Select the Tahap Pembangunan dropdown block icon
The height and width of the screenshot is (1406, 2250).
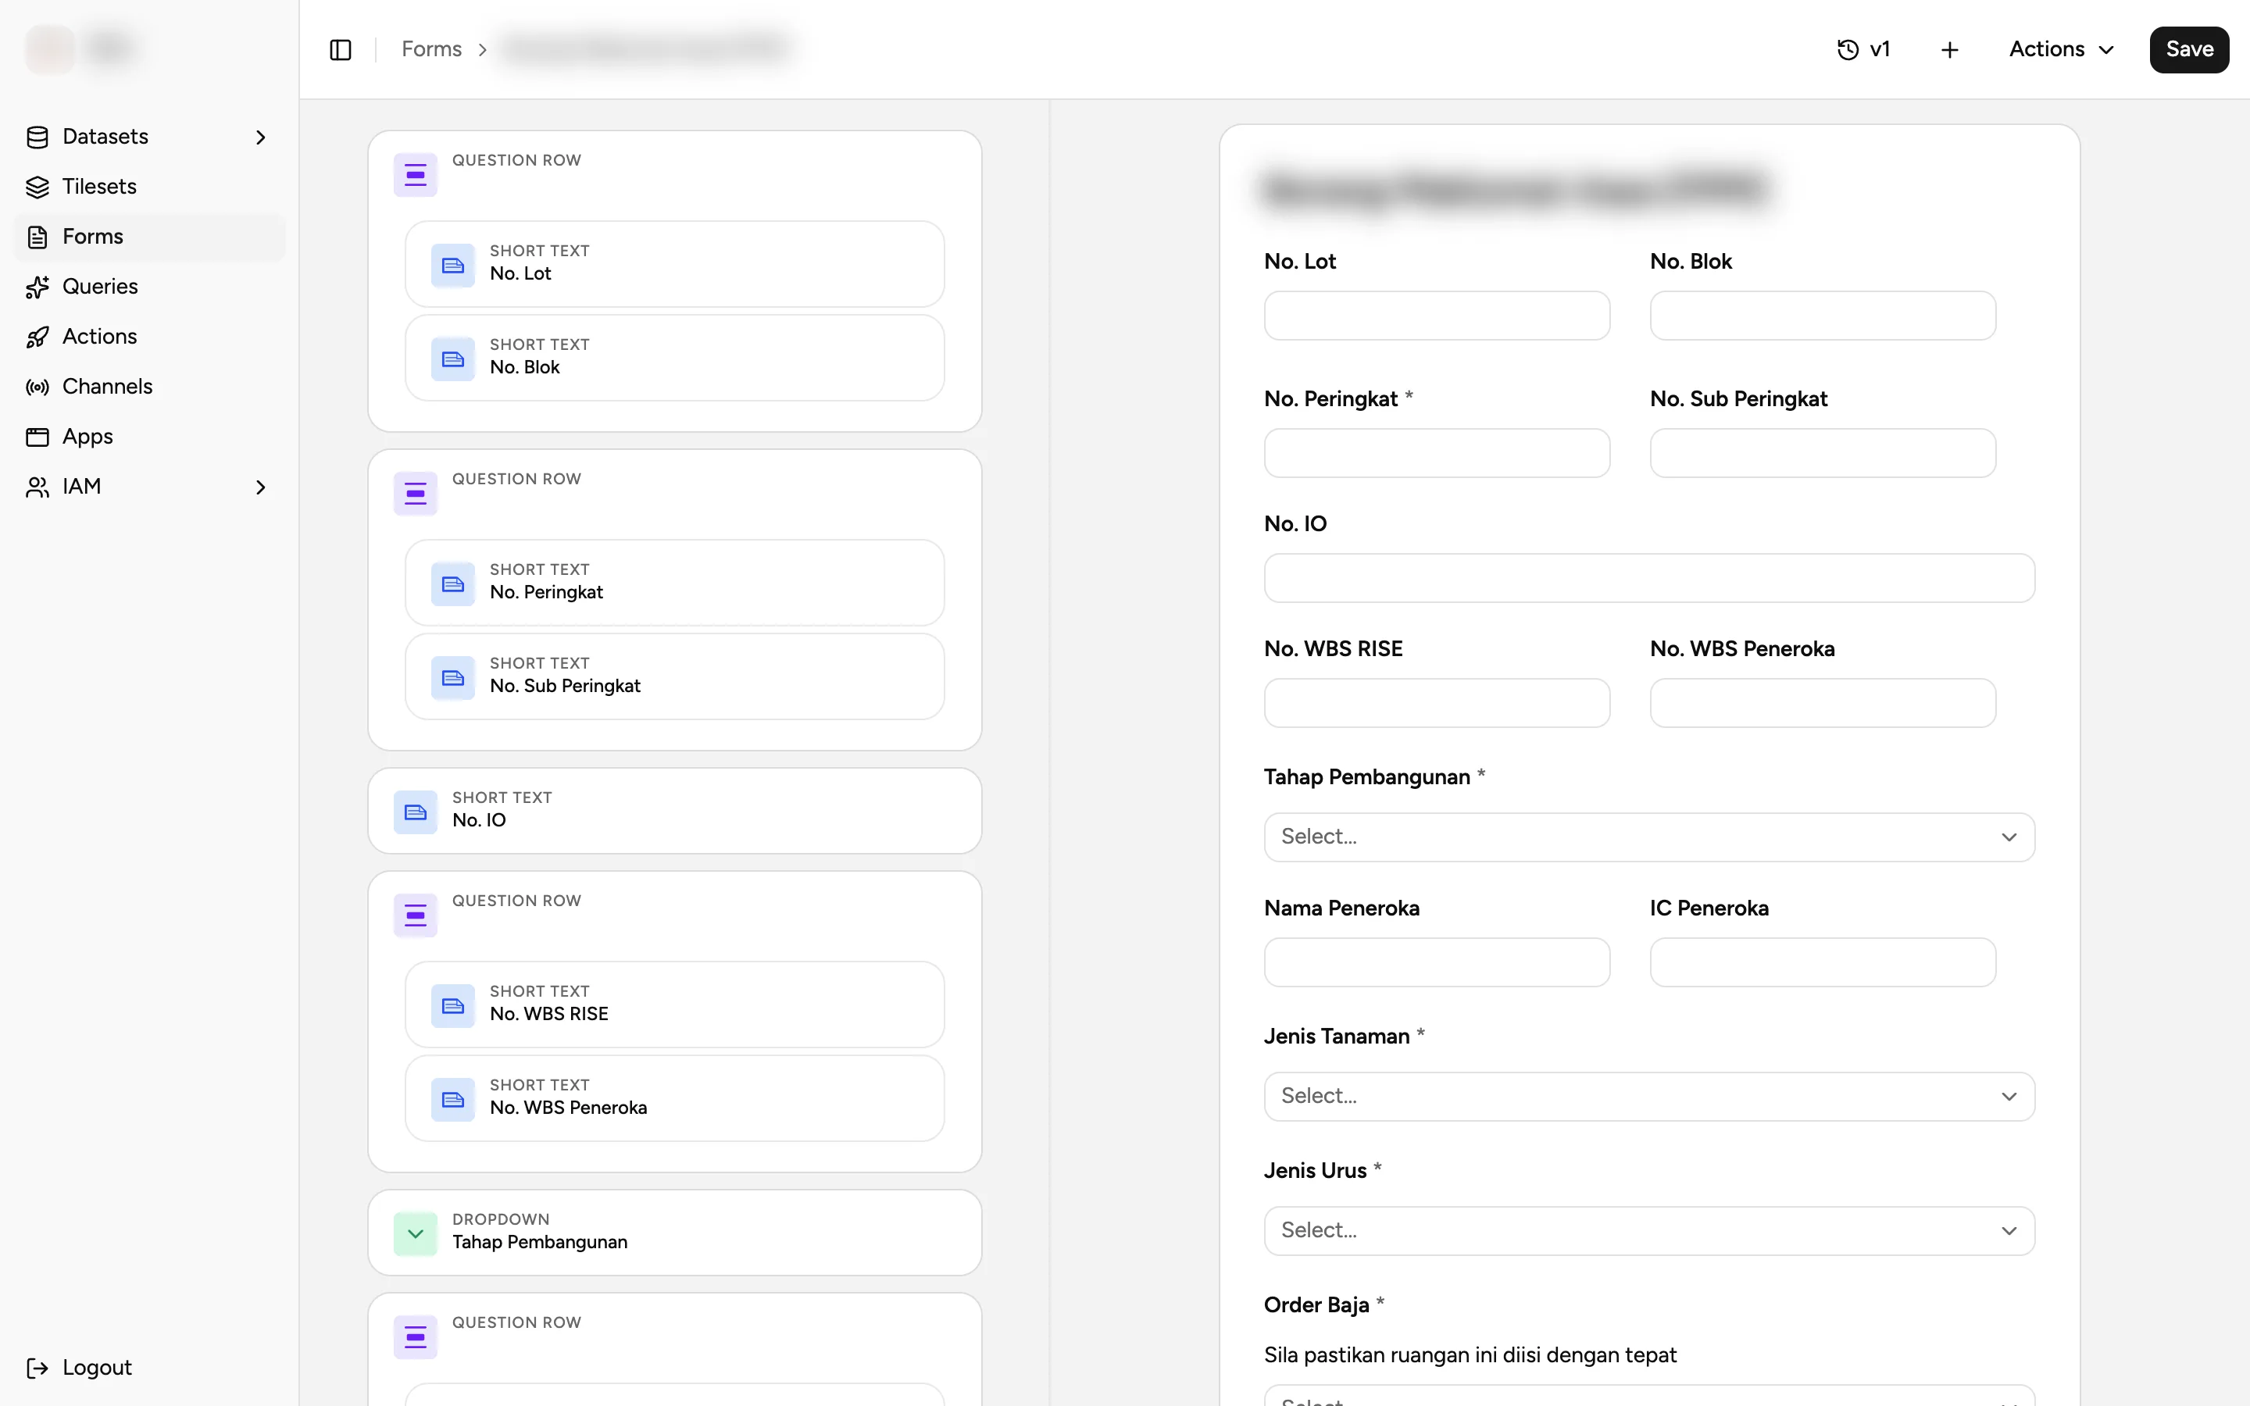[416, 1234]
